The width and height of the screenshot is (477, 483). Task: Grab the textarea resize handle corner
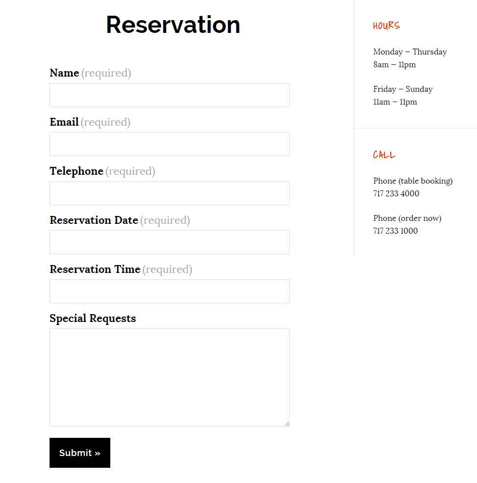pos(287,424)
